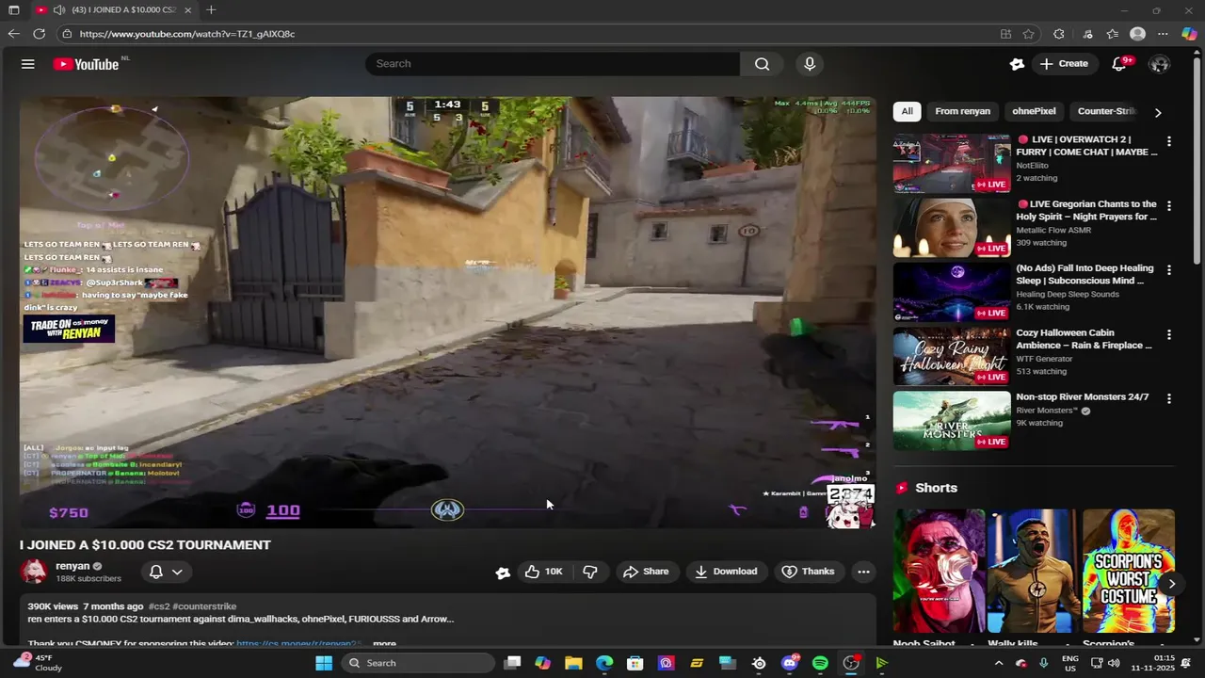Open Spotify from the taskbar

tap(820, 663)
